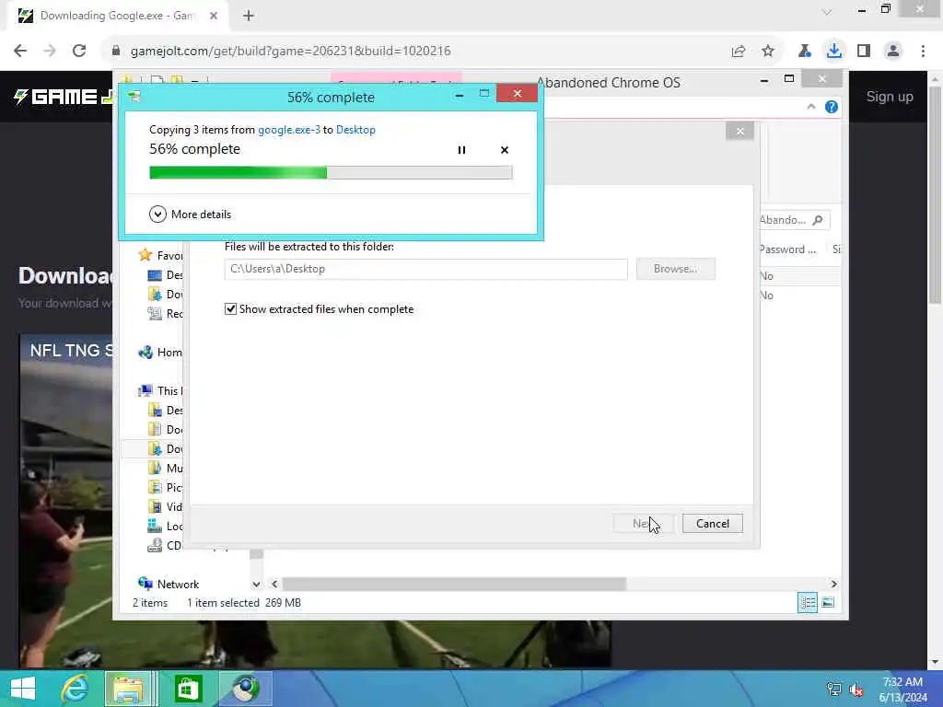943x707 pixels.
Task: Click the greyed-out Next button
Action: (x=643, y=524)
